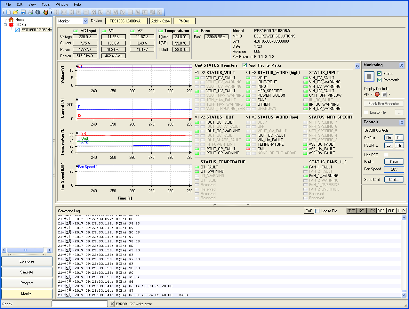Enable the Use PEC checkbox

[386, 155]
